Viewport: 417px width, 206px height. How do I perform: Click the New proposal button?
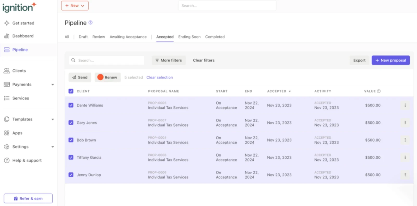point(391,60)
